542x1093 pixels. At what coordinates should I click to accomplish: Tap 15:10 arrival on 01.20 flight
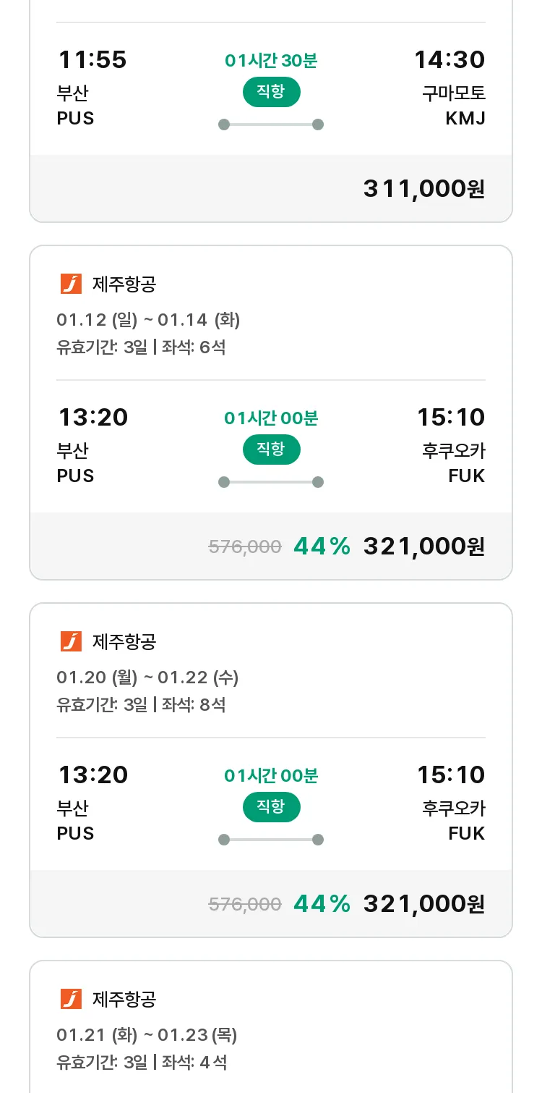[x=451, y=775]
